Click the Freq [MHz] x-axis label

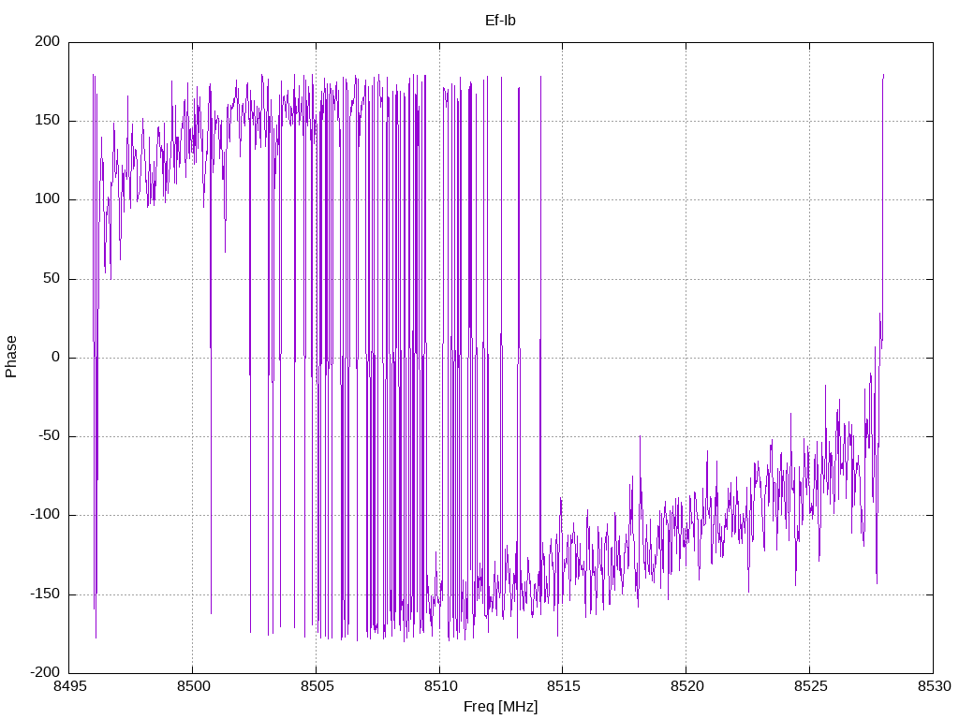[x=500, y=707]
